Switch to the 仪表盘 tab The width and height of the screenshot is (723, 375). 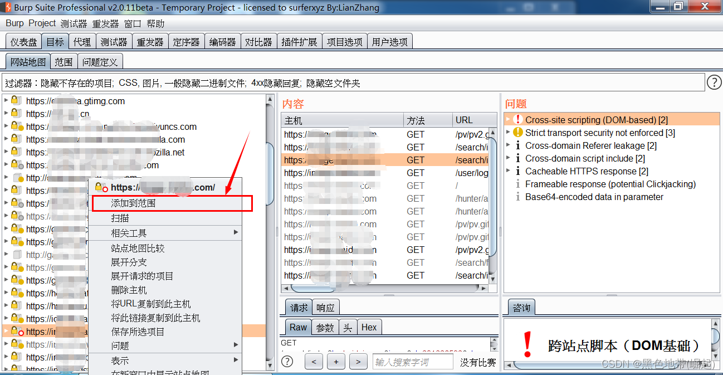tap(24, 42)
